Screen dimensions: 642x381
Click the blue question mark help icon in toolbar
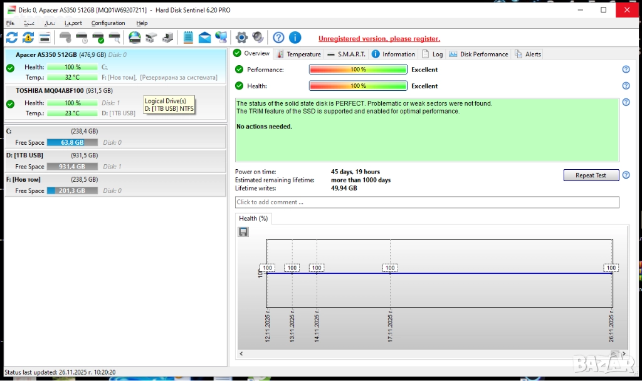pyautogui.click(x=278, y=38)
